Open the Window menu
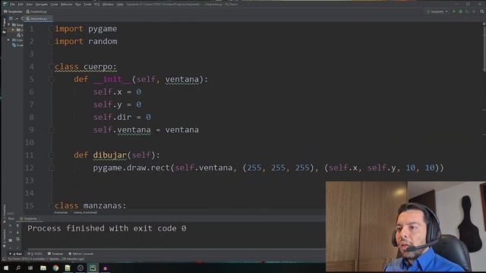Image resolution: width=486 pixels, height=273 pixels. (108, 5)
